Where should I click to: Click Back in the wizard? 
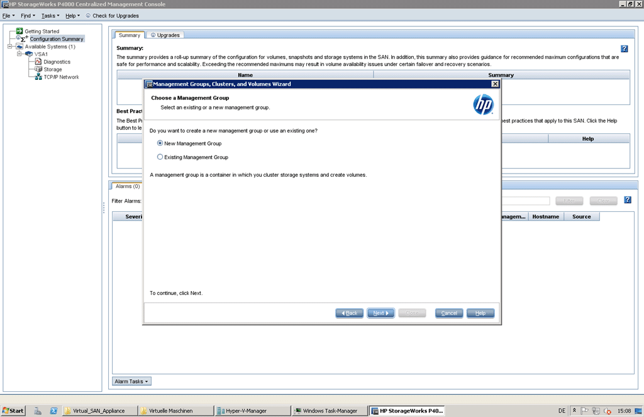coord(350,313)
